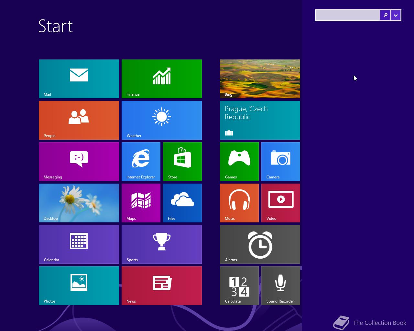
Task: Open the Sound Recorder tile
Action: pos(281,286)
